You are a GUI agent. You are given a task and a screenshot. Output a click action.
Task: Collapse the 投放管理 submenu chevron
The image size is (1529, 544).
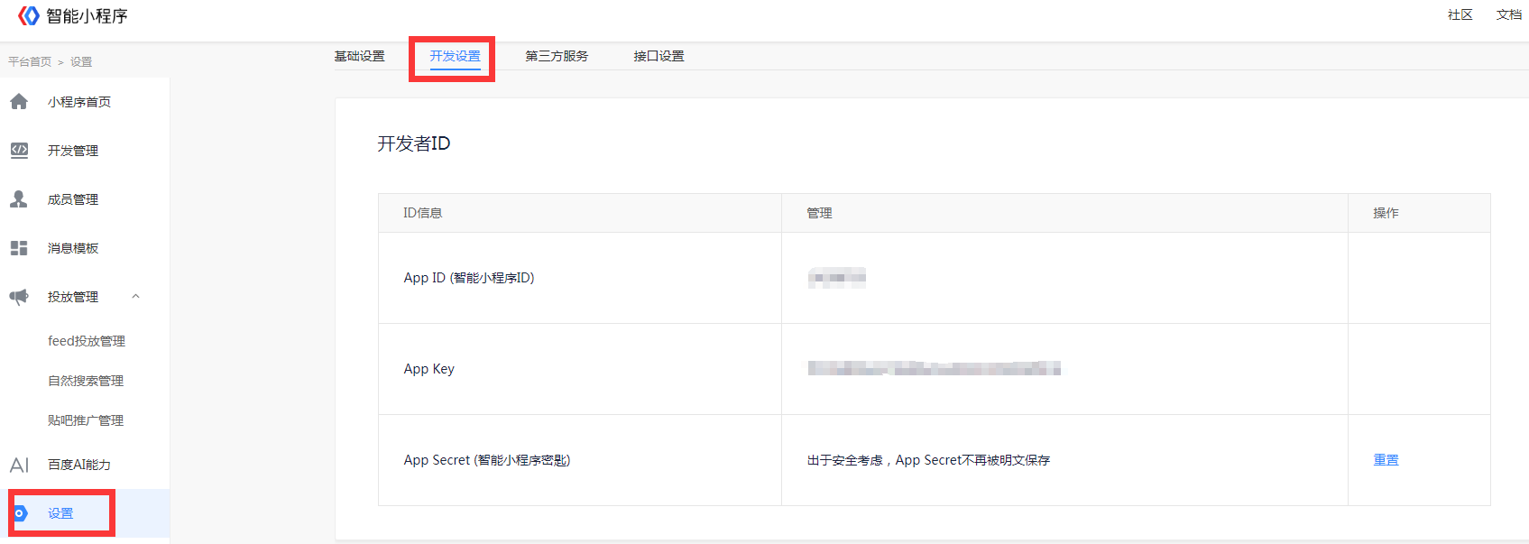(x=135, y=297)
